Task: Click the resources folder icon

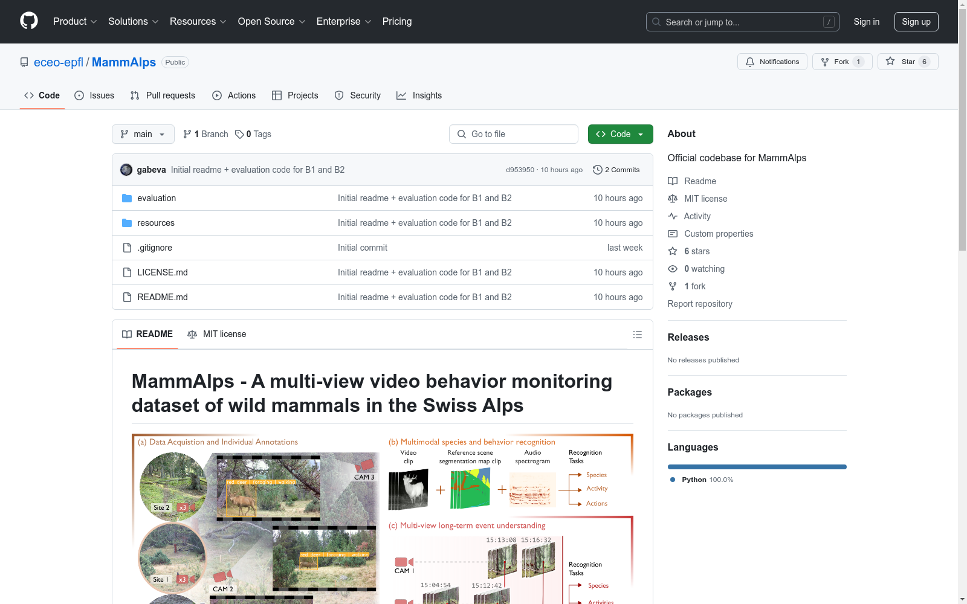Action: pyautogui.click(x=127, y=223)
